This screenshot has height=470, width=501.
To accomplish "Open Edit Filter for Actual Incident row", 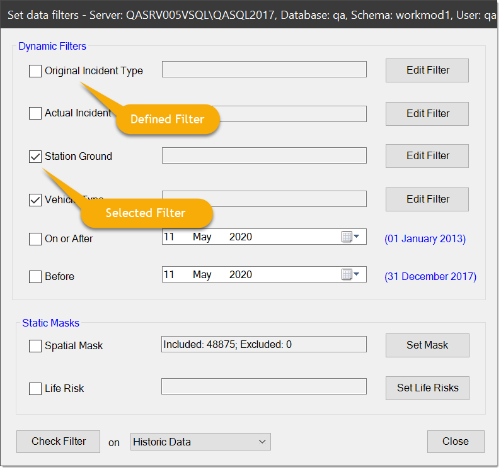I will 427,114.
